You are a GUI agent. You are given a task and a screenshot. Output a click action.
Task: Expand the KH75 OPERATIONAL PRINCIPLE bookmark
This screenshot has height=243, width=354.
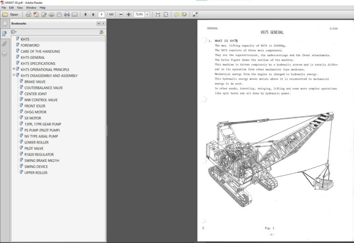click(14, 69)
